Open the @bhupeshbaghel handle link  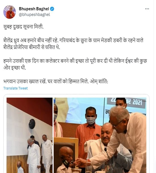pyautogui.click(x=34, y=15)
